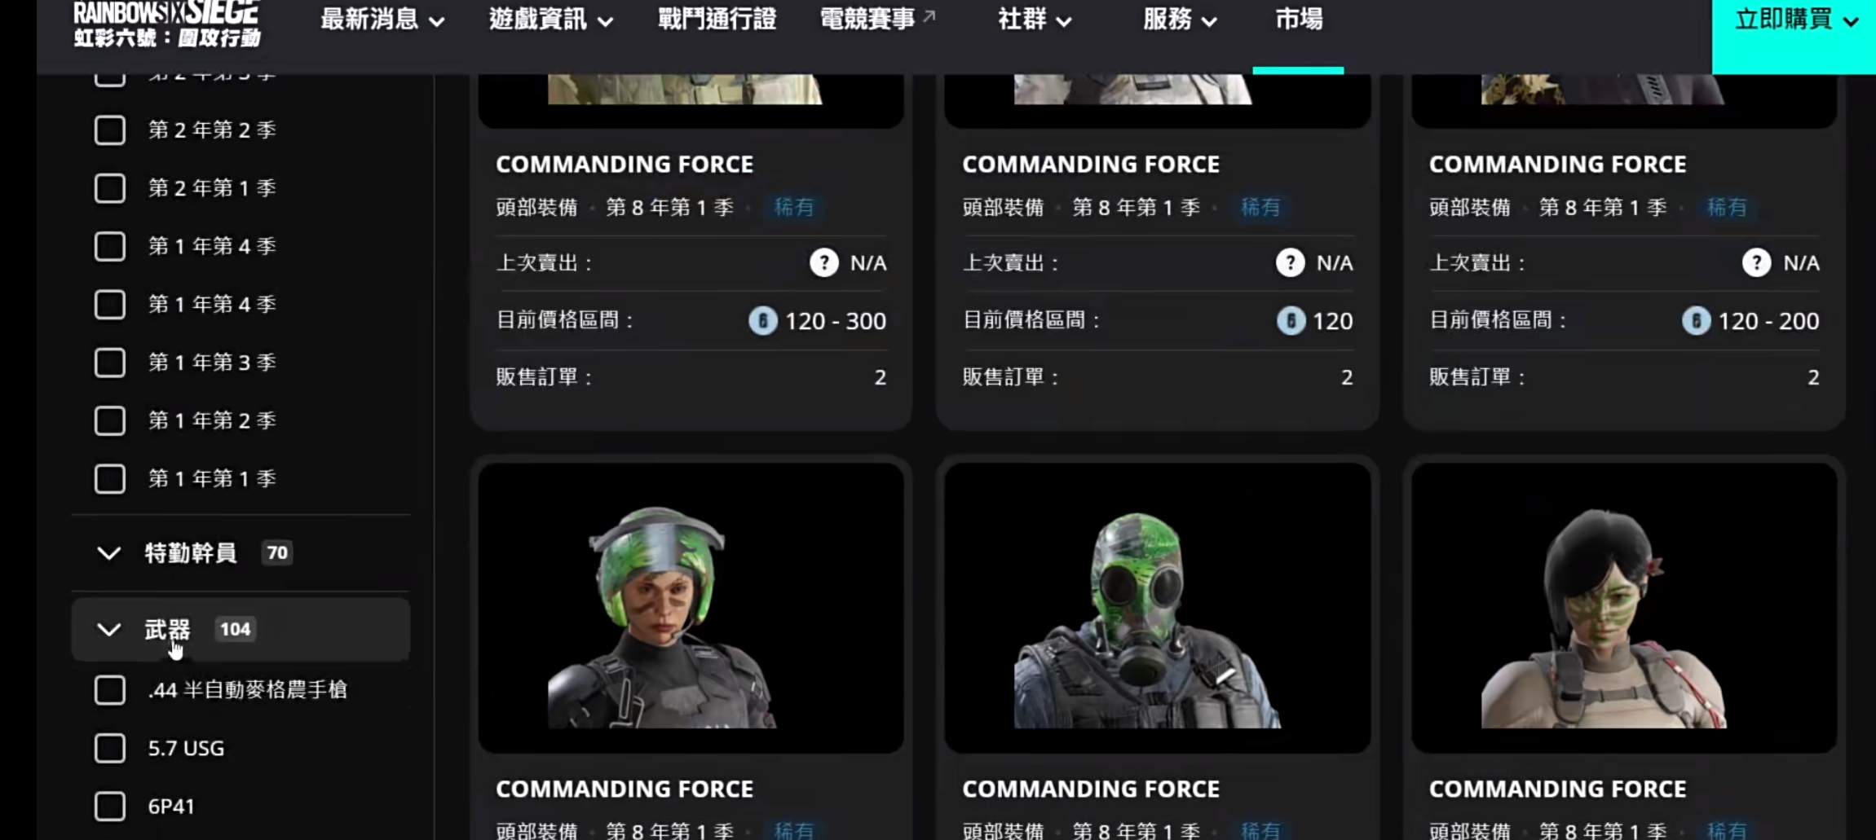Image resolution: width=1876 pixels, height=840 pixels.
Task: Click the question mark icon in the middle card
Action: click(x=1290, y=262)
